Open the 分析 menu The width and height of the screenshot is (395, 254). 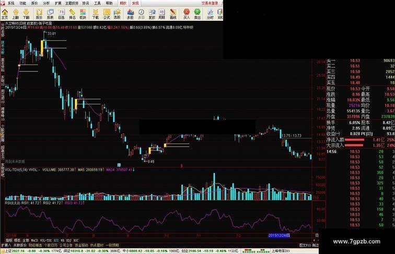click(47, 3)
